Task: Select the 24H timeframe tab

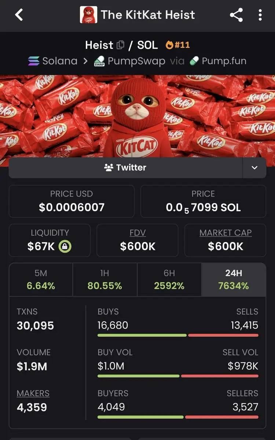Action: pos(234,279)
